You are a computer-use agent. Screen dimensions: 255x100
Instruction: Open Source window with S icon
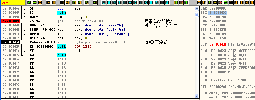coord(167,2)
